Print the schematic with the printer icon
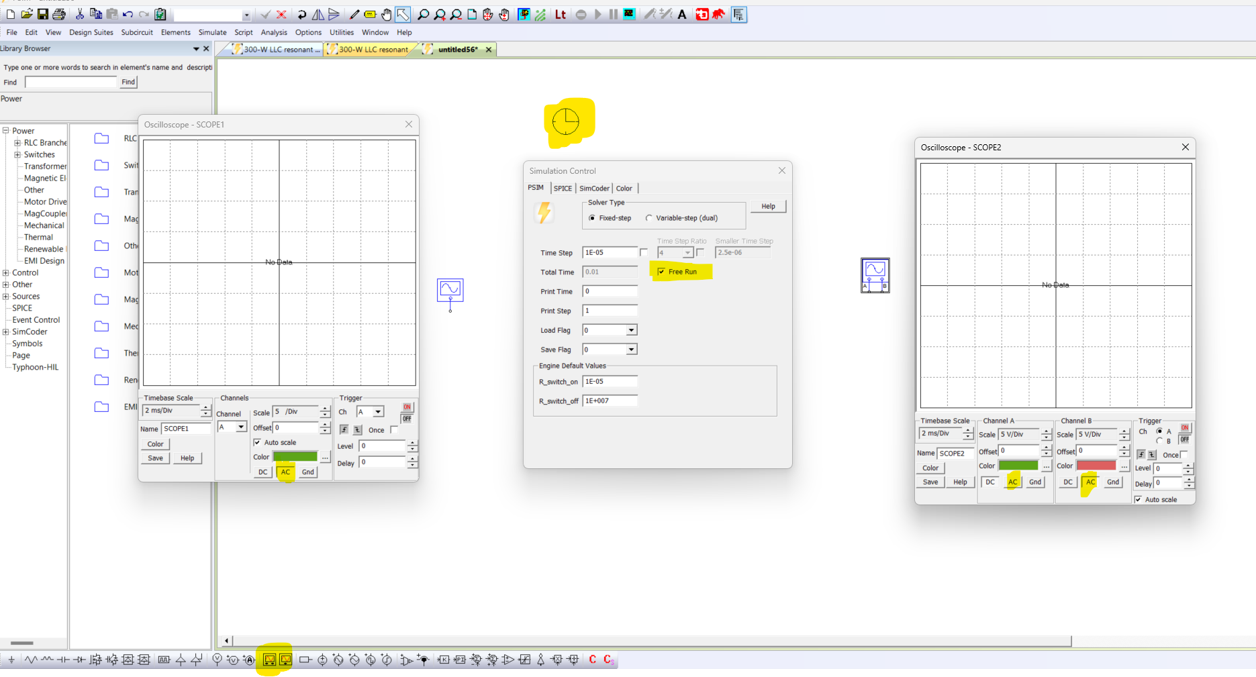The image size is (1256, 677). coord(59,14)
